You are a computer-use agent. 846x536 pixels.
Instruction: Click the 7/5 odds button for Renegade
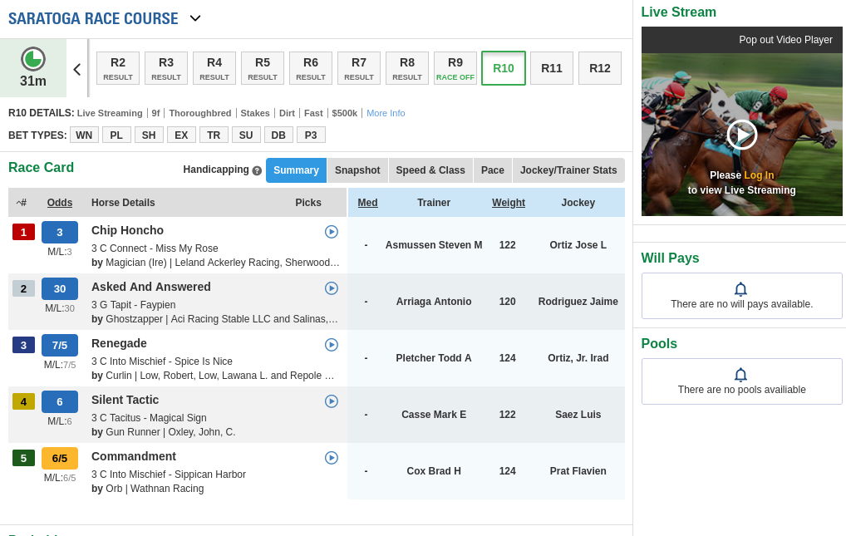[60, 346]
